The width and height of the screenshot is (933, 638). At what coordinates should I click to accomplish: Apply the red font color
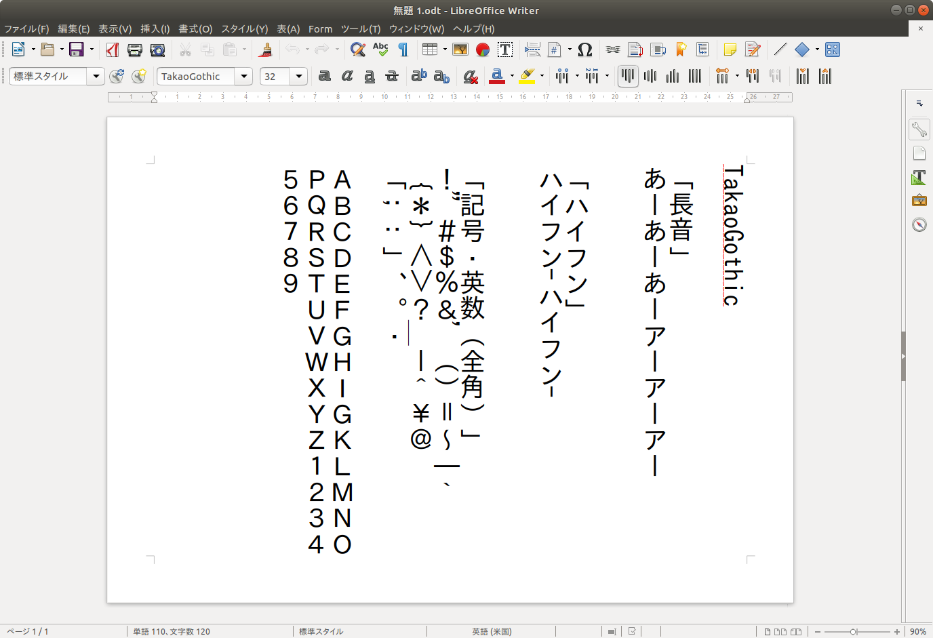tap(497, 76)
